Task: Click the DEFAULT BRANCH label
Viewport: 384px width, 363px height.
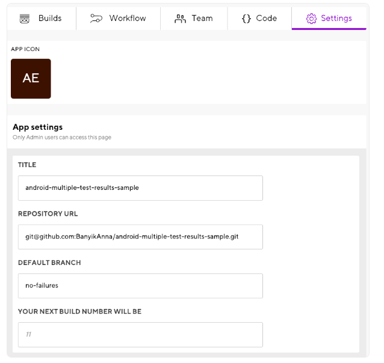Action: pos(49,263)
